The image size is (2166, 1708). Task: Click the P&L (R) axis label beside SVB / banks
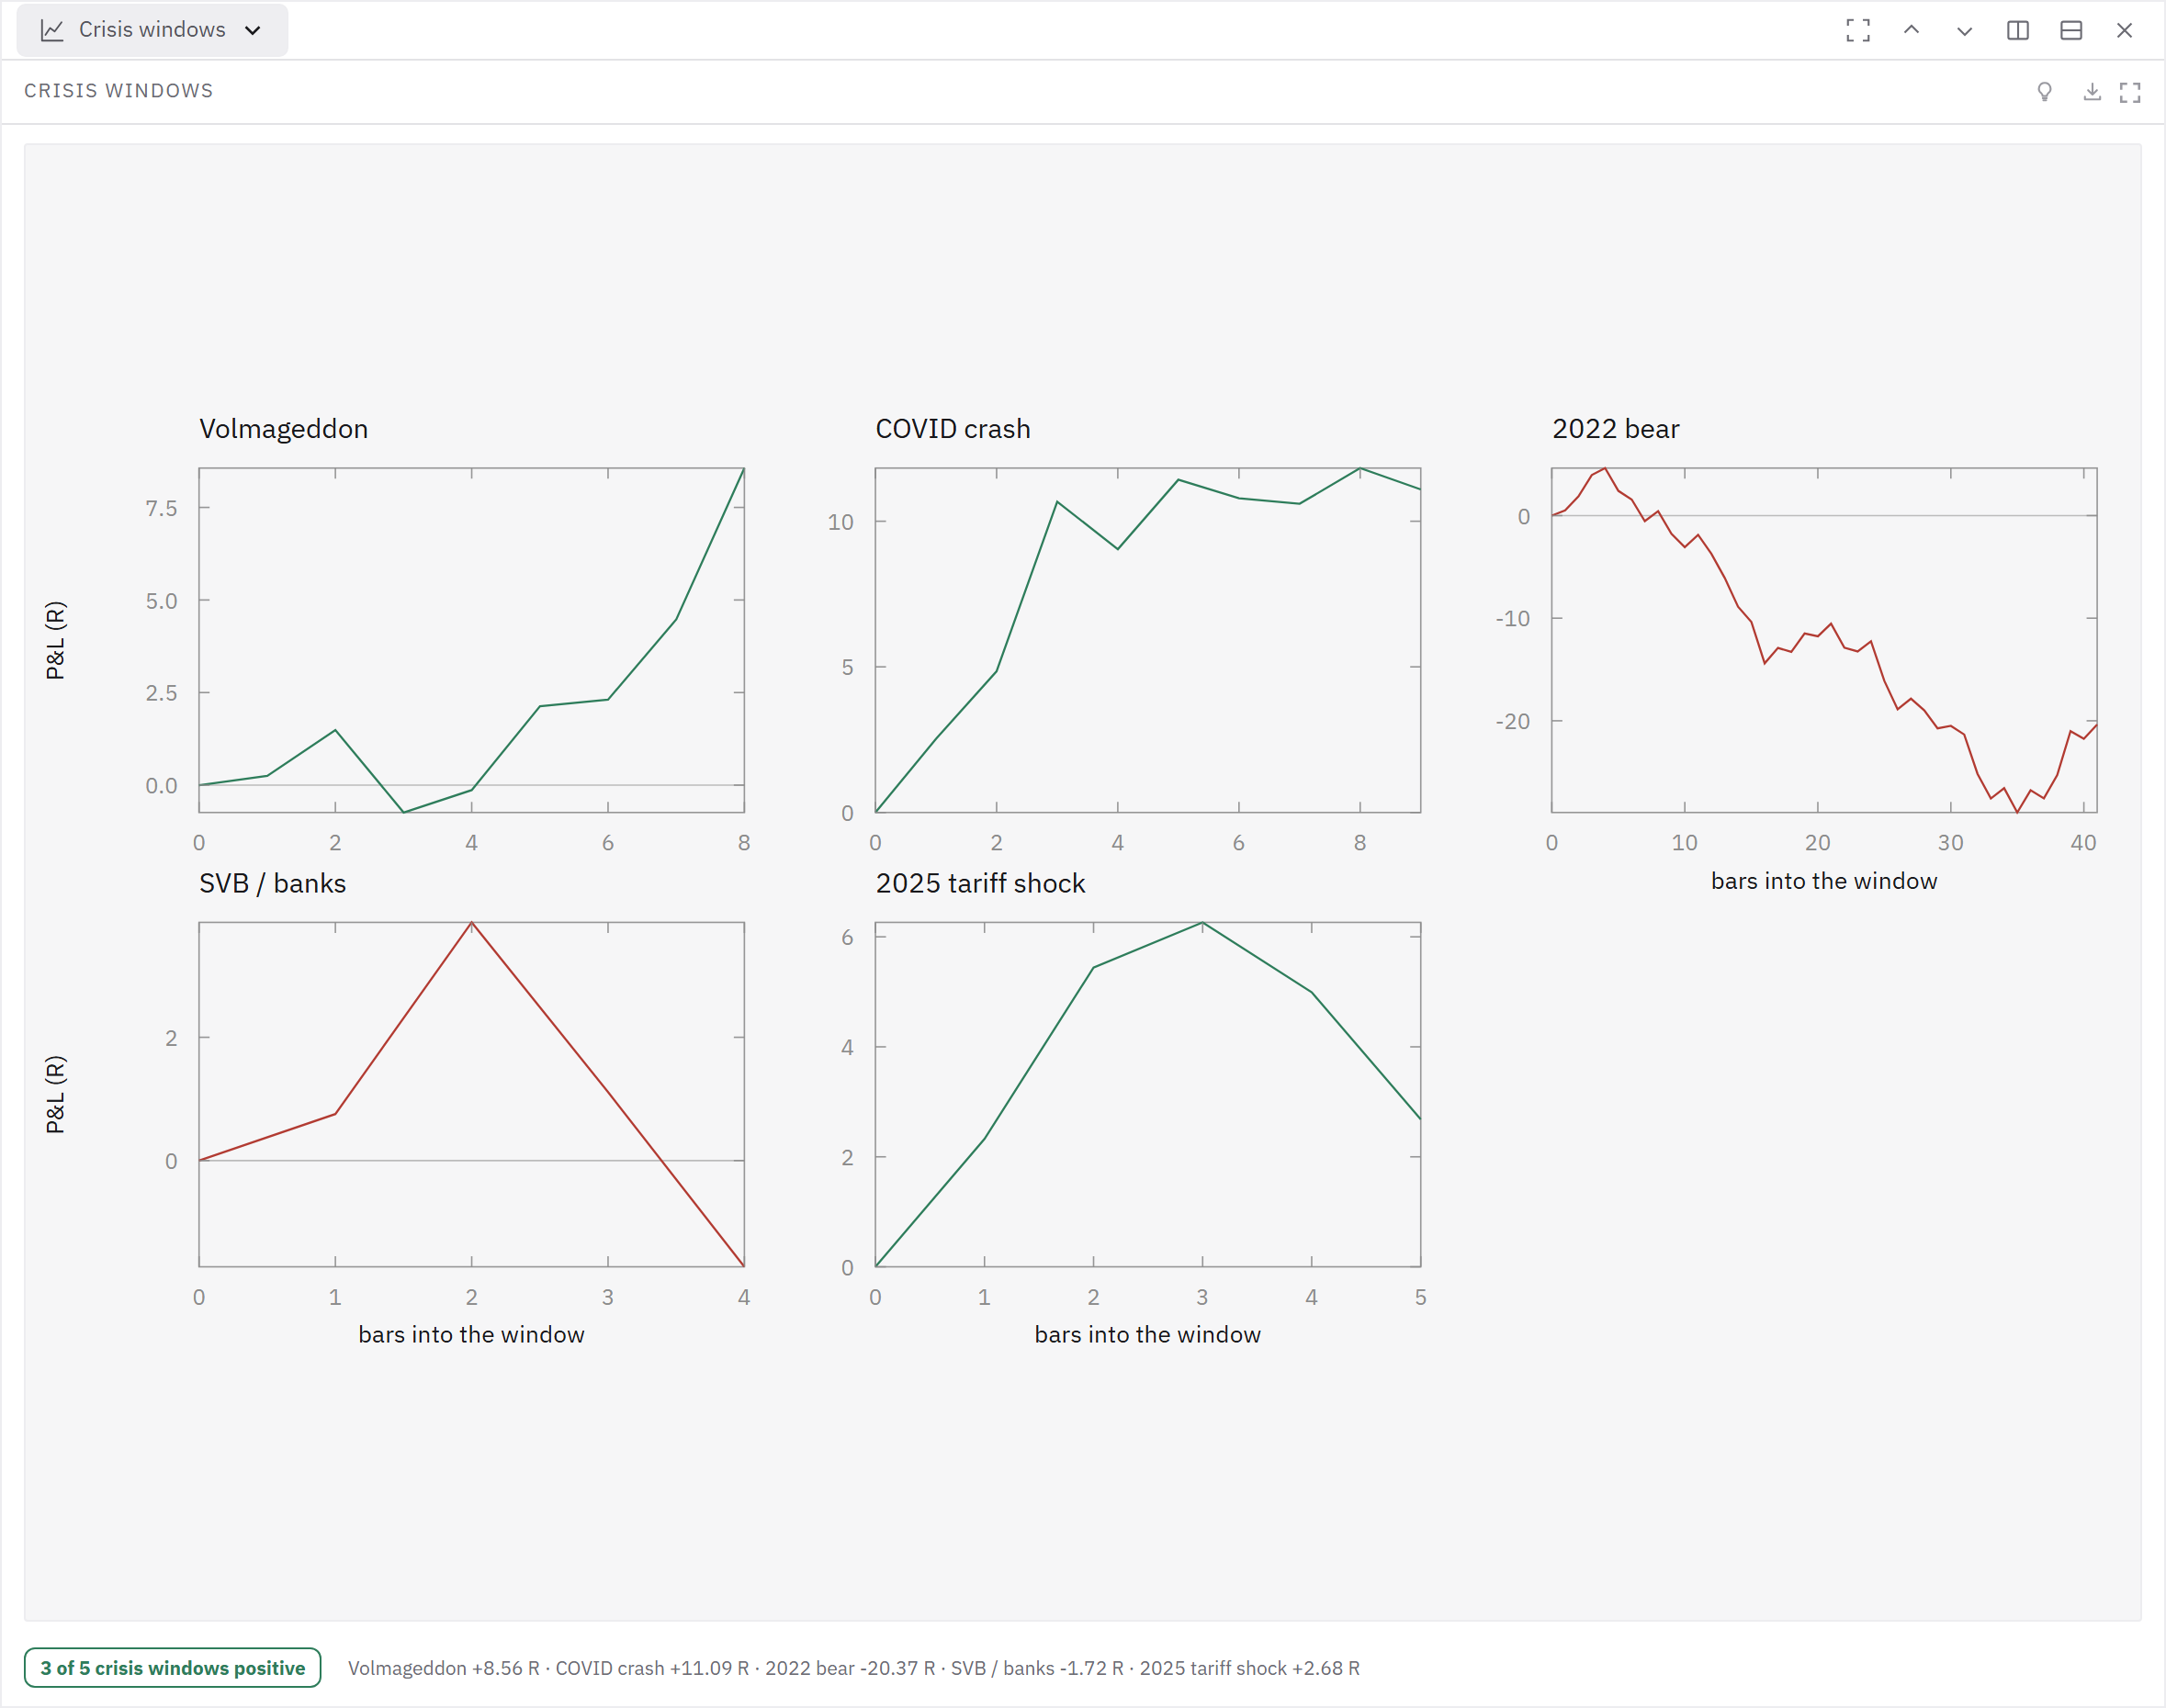(x=55, y=1094)
